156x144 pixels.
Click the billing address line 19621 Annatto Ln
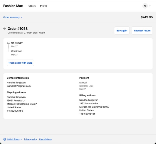pos(89,104)
